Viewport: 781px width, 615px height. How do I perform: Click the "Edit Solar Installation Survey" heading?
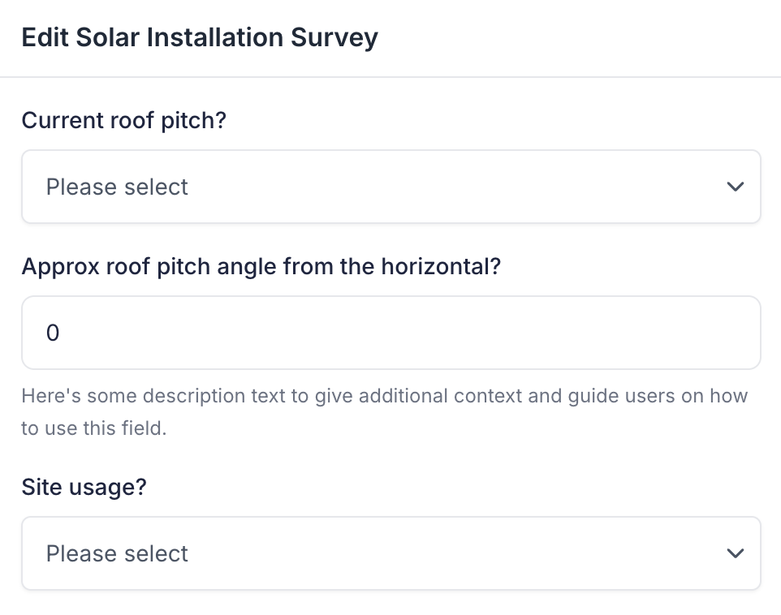pos(200,38)
